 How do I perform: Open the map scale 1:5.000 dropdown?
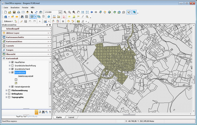pyautogui.click(x=60, y=12)
